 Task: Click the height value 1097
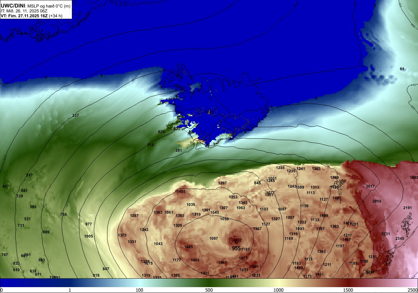tap(214, 239)
